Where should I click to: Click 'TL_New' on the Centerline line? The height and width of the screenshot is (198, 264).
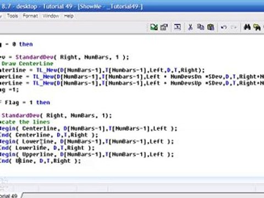click(47, 70)
